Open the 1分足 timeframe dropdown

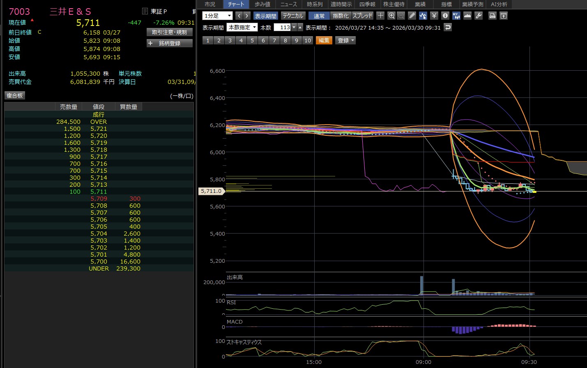click(x=217, y=16)
